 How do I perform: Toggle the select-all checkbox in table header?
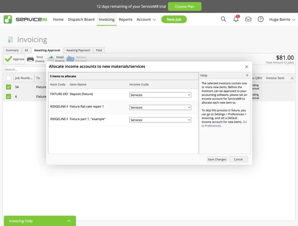[9, 78]
